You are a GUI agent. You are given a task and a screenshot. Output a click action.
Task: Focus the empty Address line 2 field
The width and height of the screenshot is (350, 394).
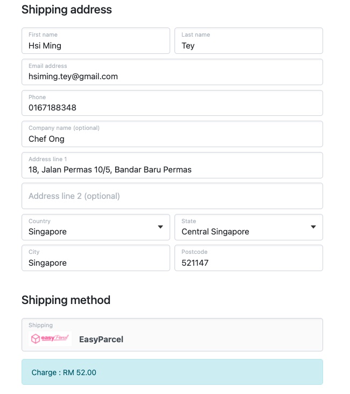[172, 196]
